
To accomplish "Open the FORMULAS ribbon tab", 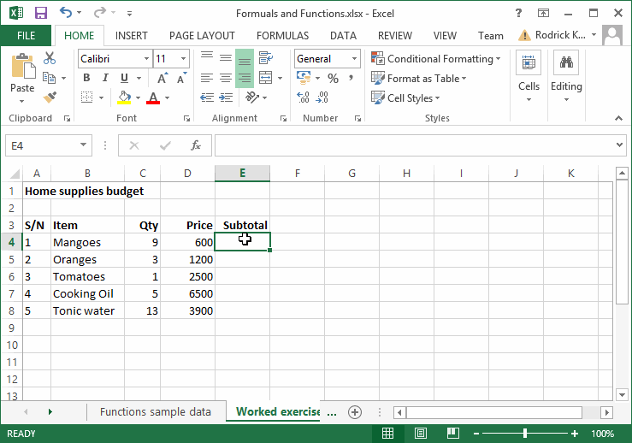I will click(x=282, y=36).
